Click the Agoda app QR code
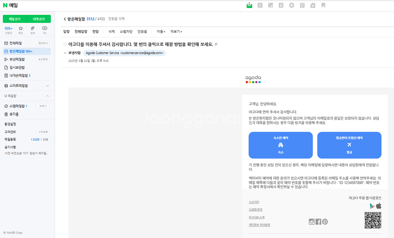The image size is (394, 238). pyautogui.click(x=373, y=220)
